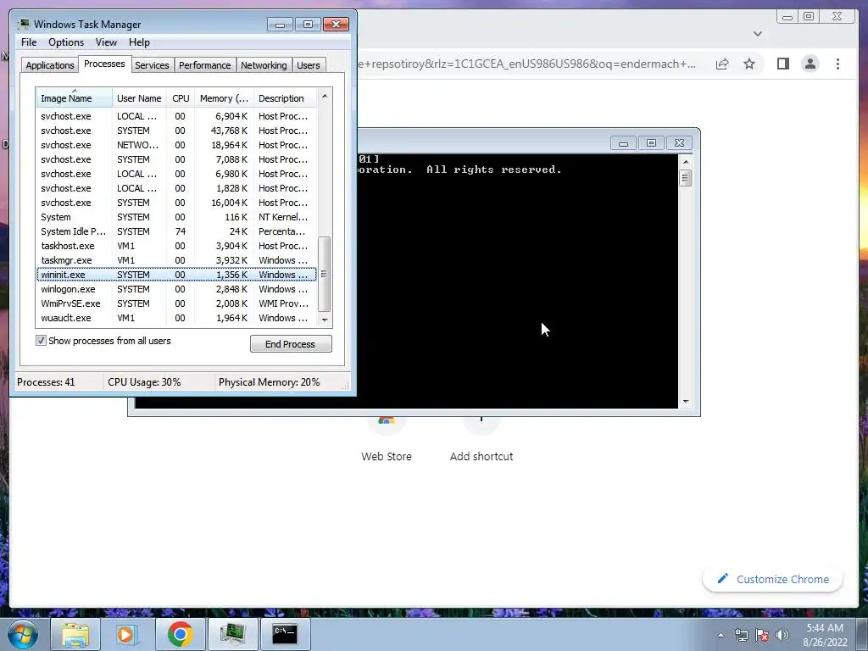Select Task Manager taskbar button
868x651 pixels.
232,634
